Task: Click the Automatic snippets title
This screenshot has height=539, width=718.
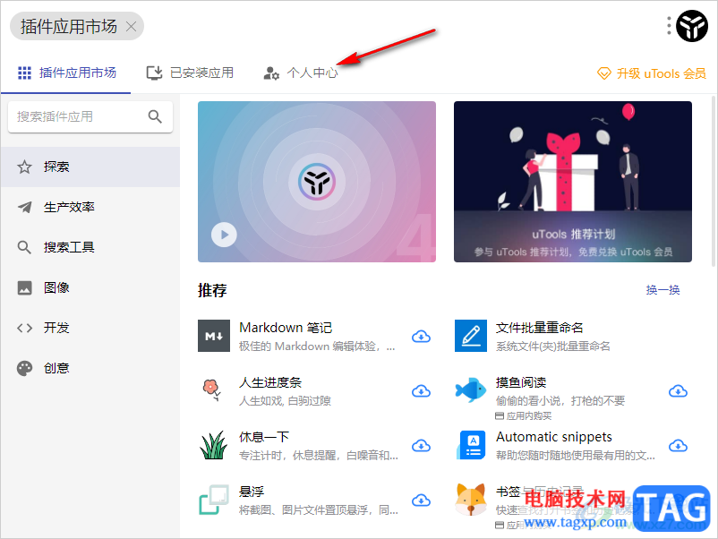Action: click(554, 437)
